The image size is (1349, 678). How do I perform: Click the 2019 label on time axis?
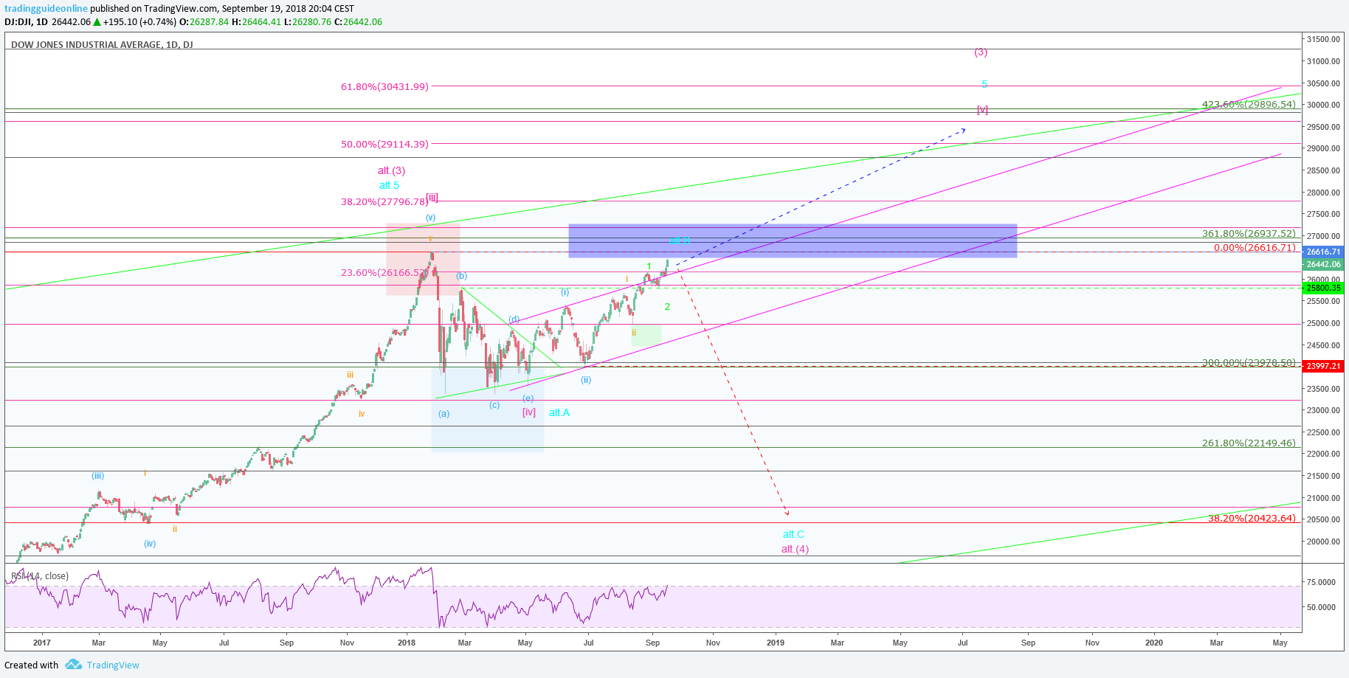[x=776, y=643]
